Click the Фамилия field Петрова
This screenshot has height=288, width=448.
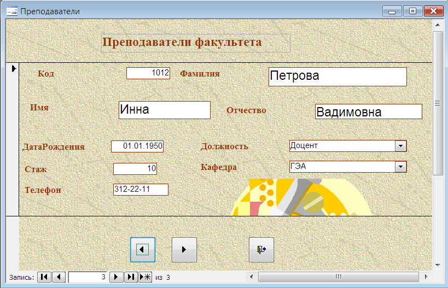338,77
